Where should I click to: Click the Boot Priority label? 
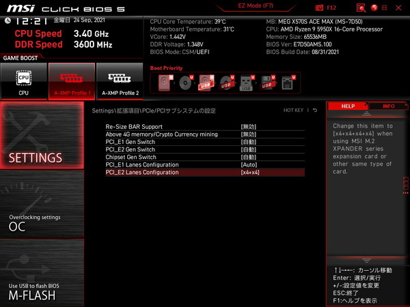point(166,68)
